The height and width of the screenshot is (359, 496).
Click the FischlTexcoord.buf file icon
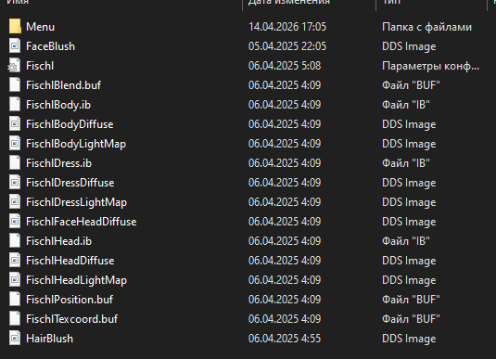tap(15, 319)
